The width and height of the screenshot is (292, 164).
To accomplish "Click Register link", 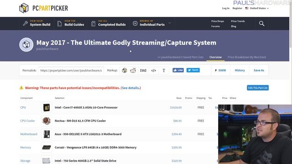I will (237, 8).
